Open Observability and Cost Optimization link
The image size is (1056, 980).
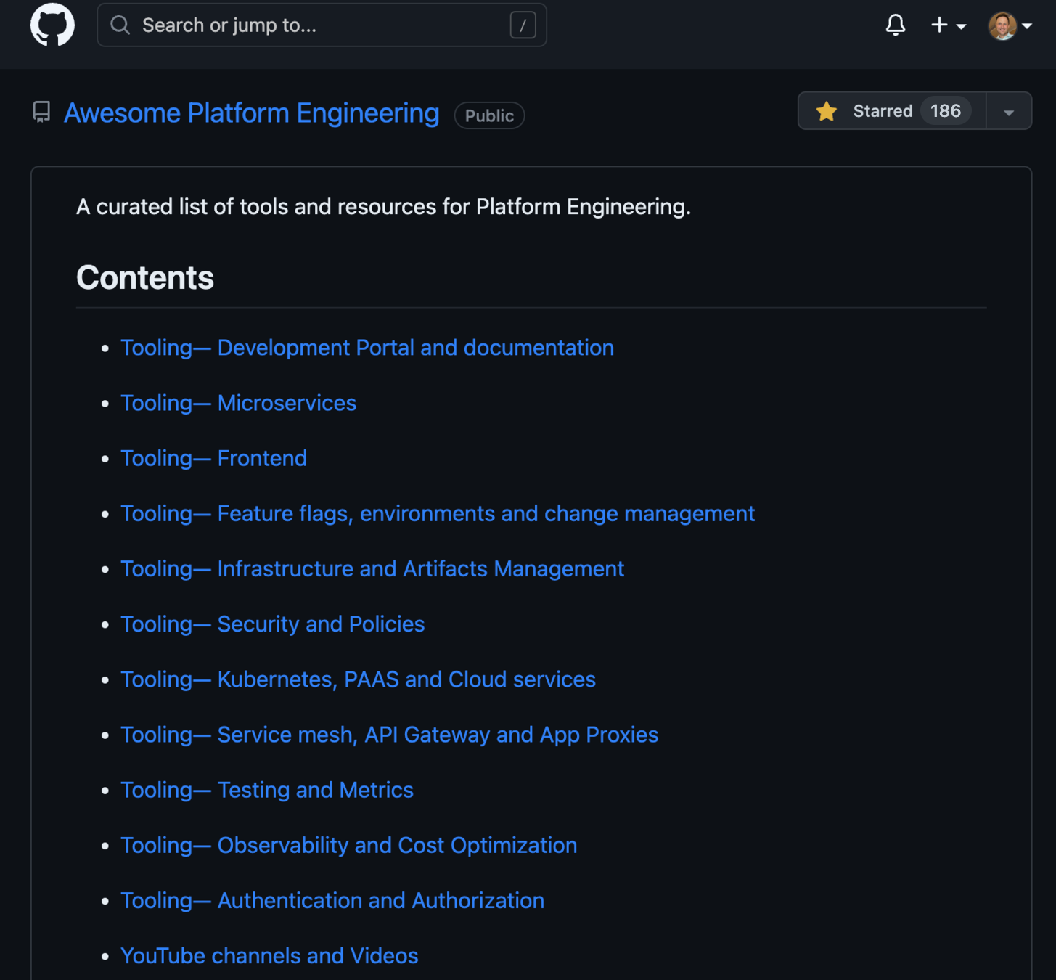click(x=348, y=845)
